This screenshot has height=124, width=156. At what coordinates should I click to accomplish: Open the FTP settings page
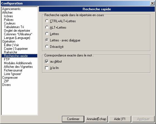pyautogui.click(x=7, y=59)
